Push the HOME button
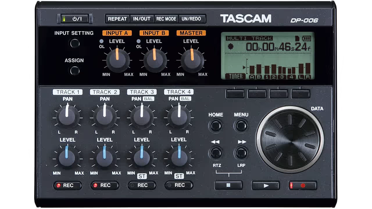The image size is (372, 209). click(x=216, y=126)
